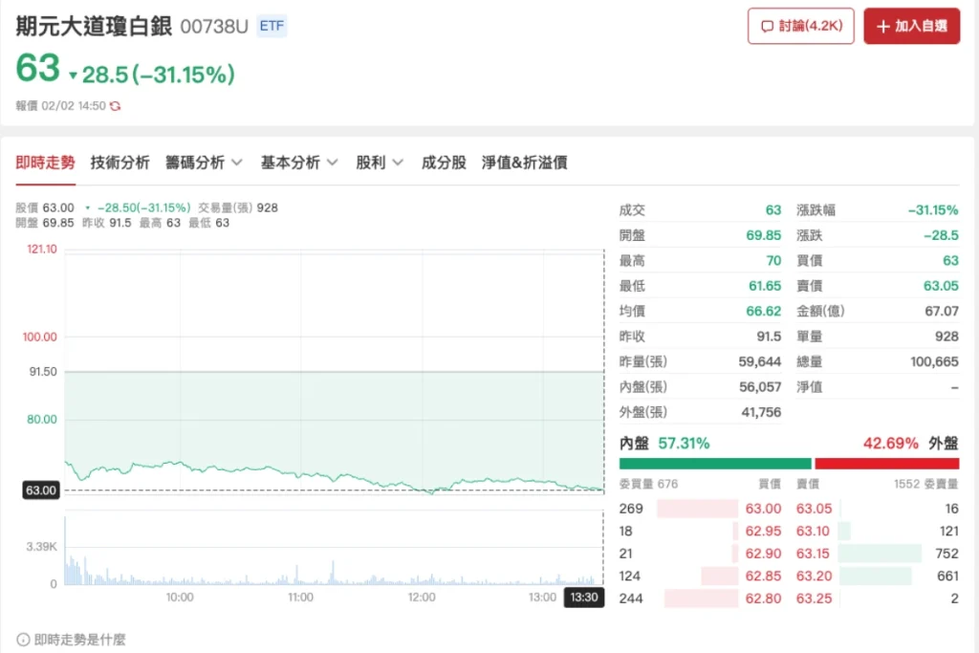Click the bid volume 244

pos(631,599)
